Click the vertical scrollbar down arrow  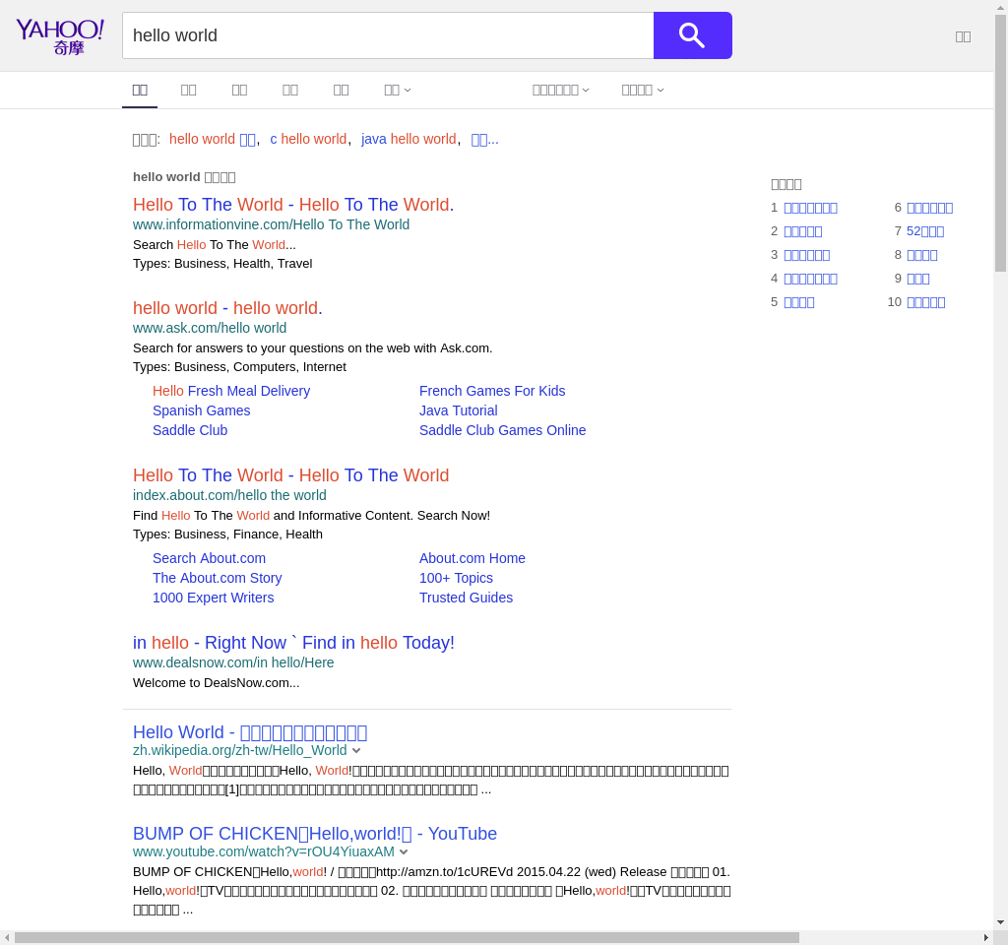pyautogui.click(x=1000, y=922)
